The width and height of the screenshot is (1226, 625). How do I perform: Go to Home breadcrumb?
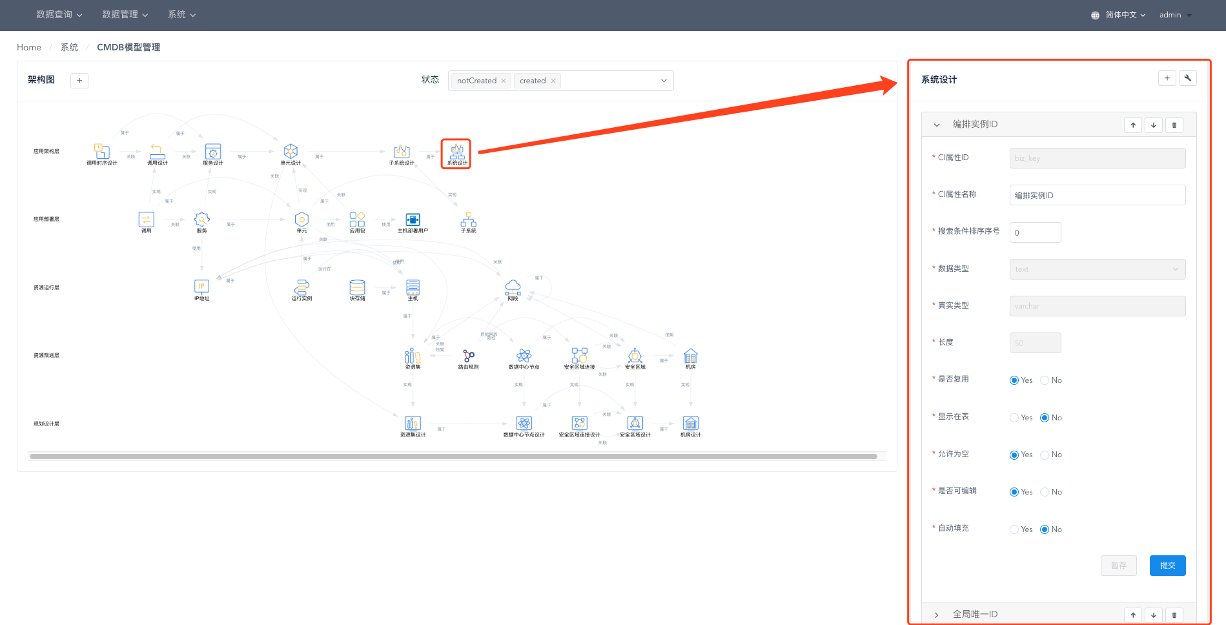point(29,47)
